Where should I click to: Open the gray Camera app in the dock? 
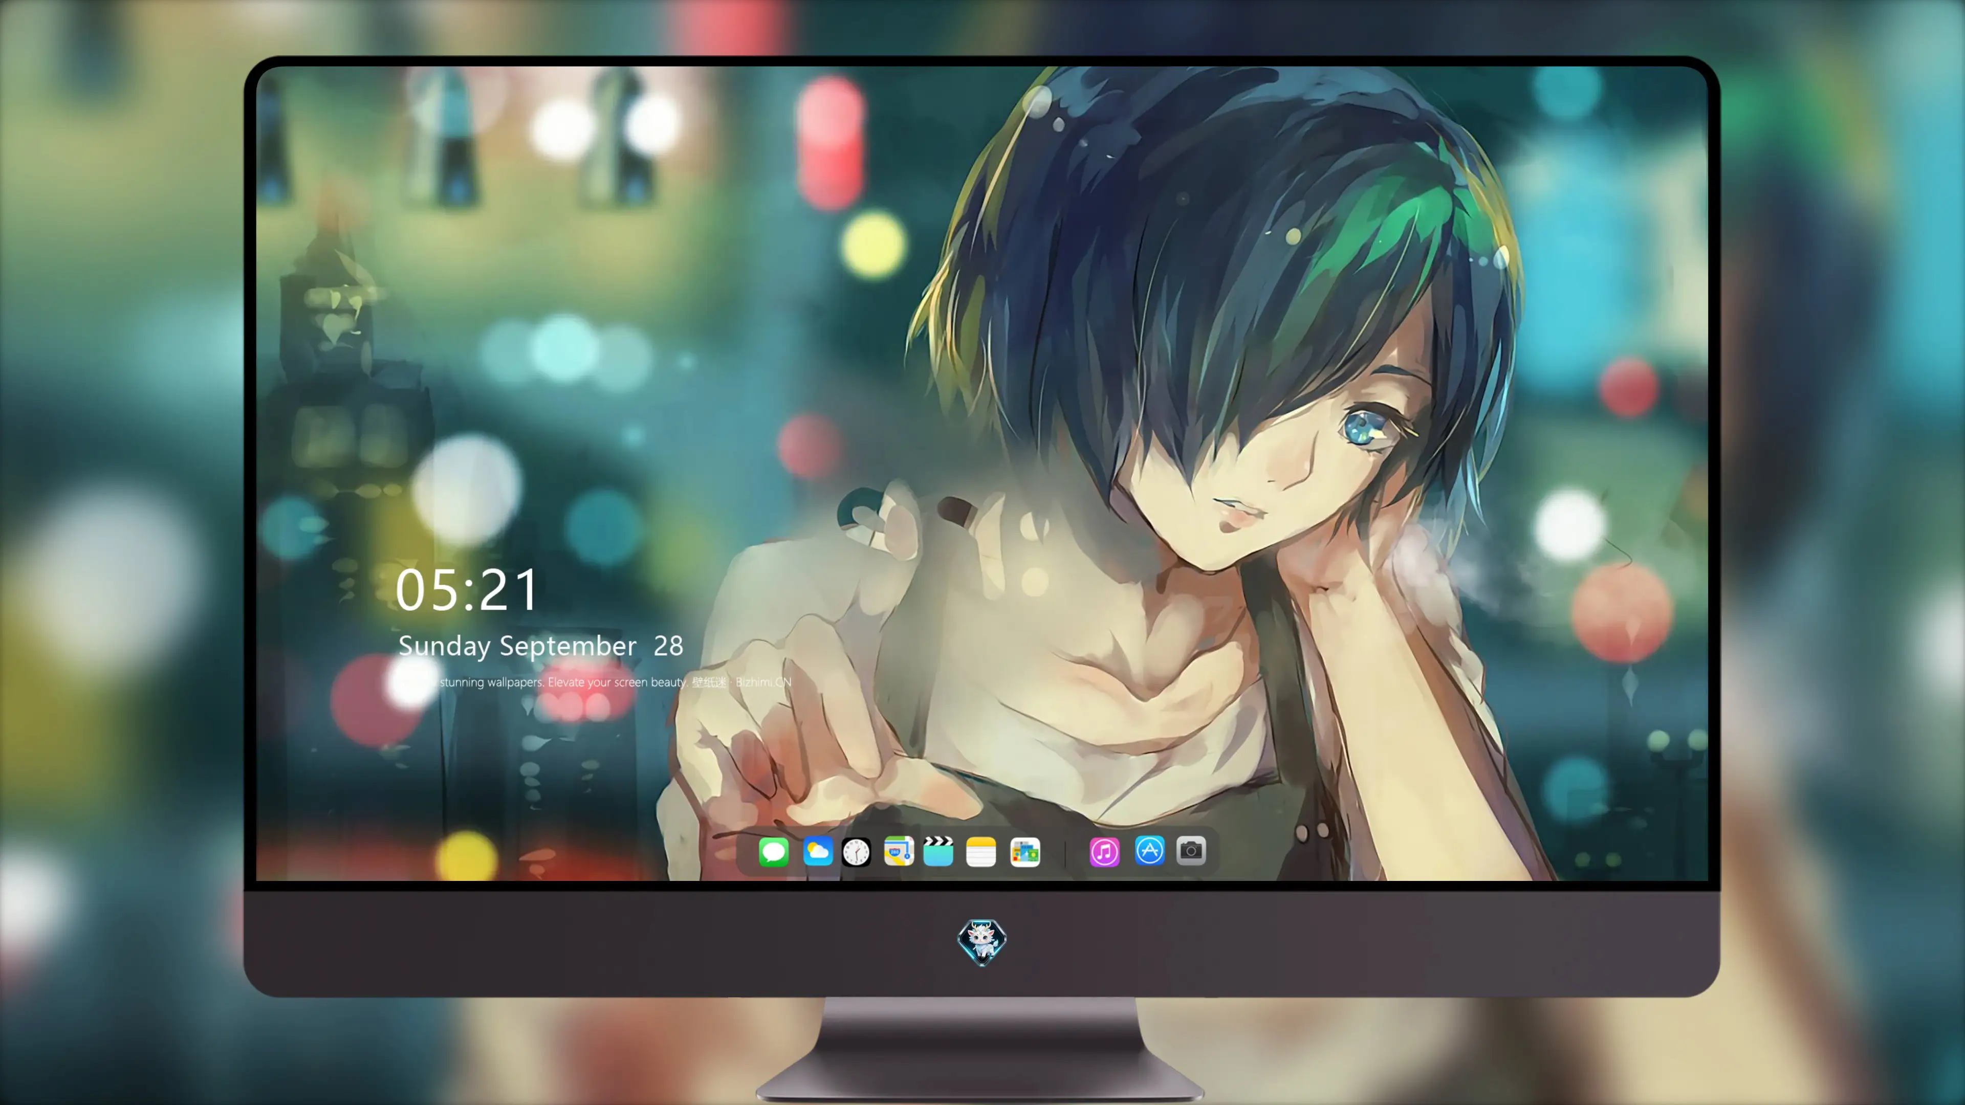click(x=1191, y=850)
